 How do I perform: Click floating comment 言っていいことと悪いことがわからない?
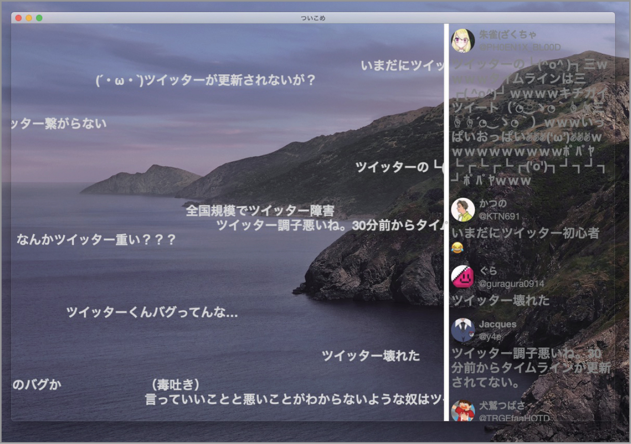click(294, 400)
